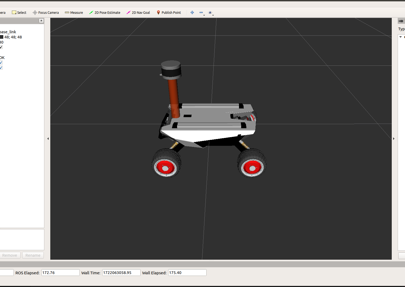Click the 48; 48; 48 color swatch
The image size is (405, 287).
(x=2, y=37)
